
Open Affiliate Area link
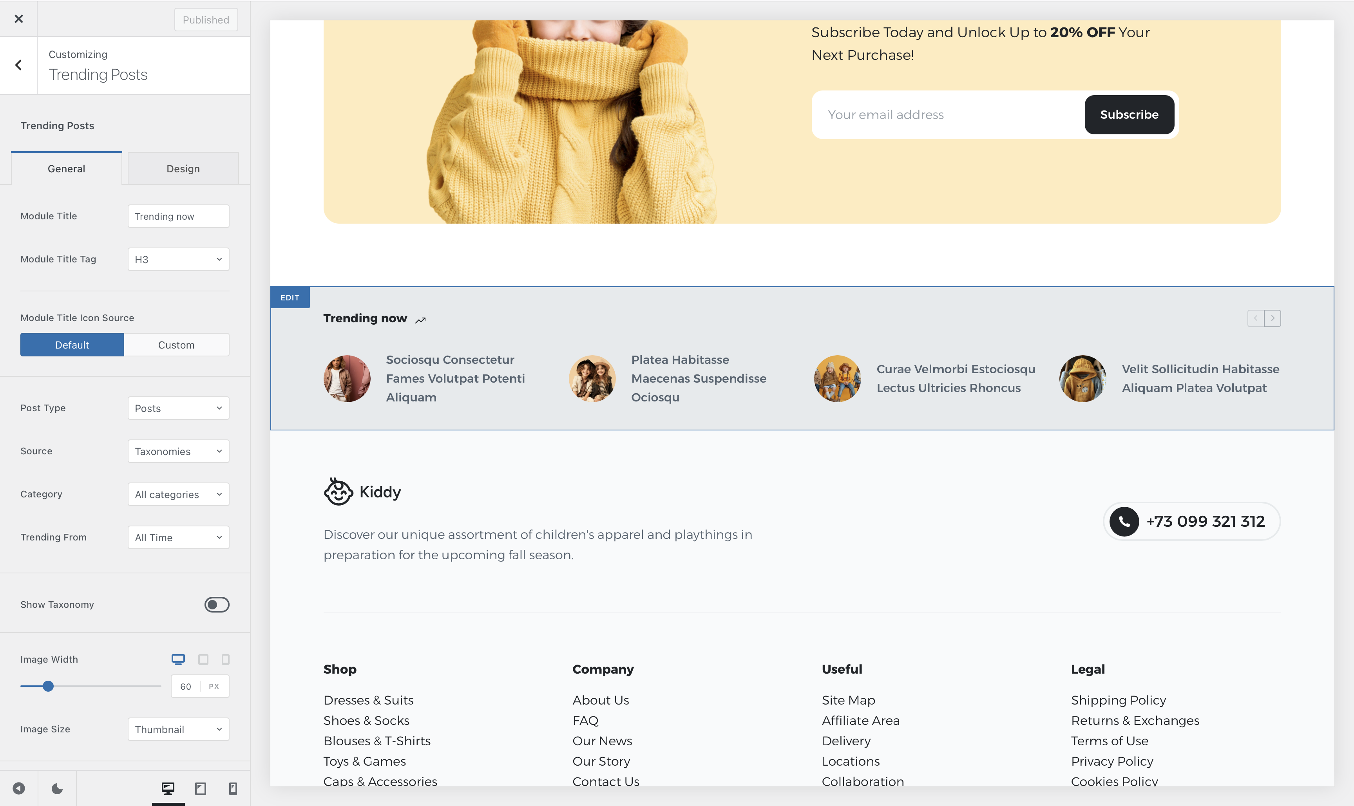coord(861,721)
